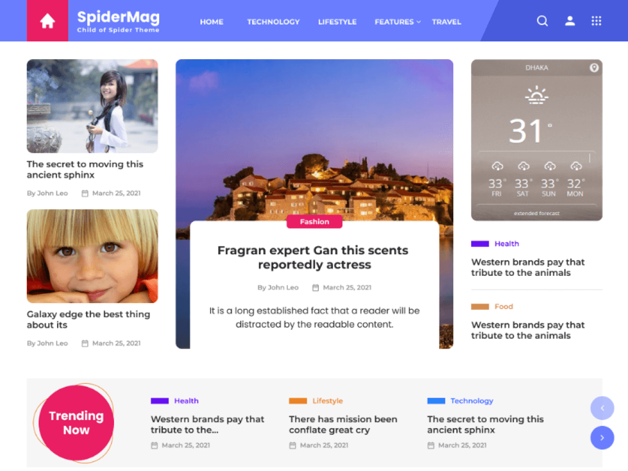Select the Food category label
The image size is (628, 471).
[x=503, y=307]
